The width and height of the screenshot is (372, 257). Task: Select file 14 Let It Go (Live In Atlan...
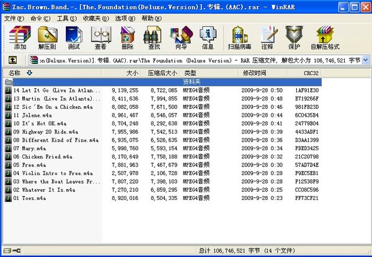(x=162, y=90)
